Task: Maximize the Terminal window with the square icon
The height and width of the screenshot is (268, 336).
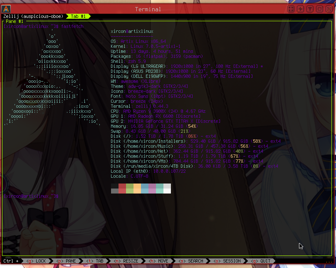Action: point(319,9)
